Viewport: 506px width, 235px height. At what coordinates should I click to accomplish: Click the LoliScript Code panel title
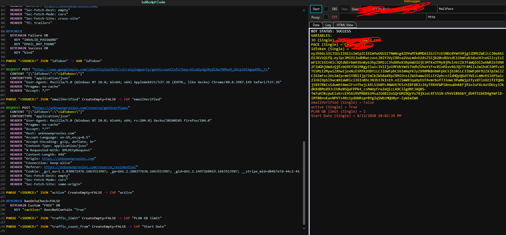153,2
